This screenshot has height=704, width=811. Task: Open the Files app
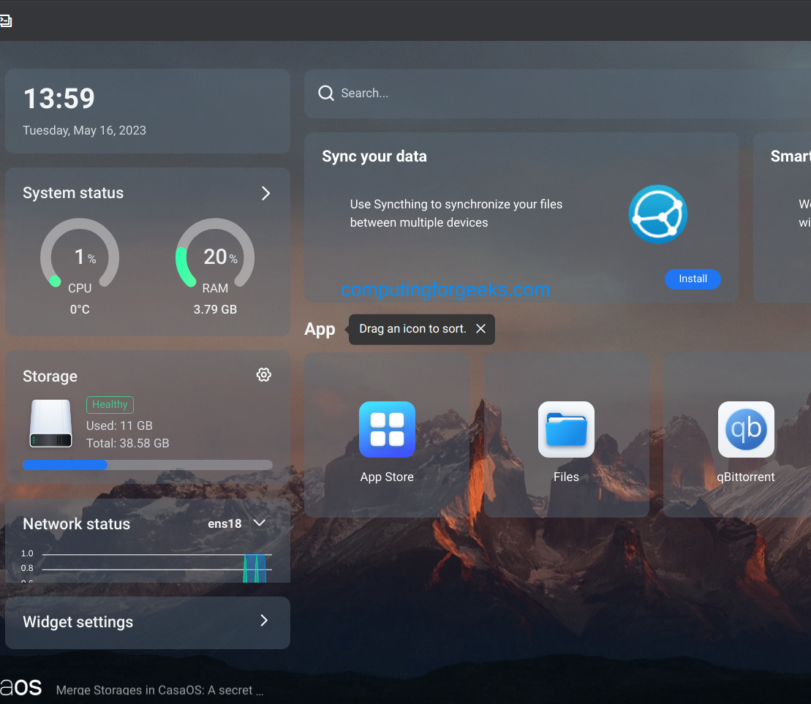click(566, 429)
